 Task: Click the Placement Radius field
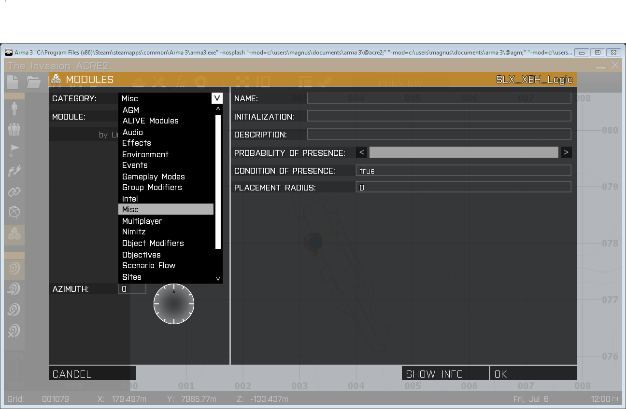[x=464, y=187]
